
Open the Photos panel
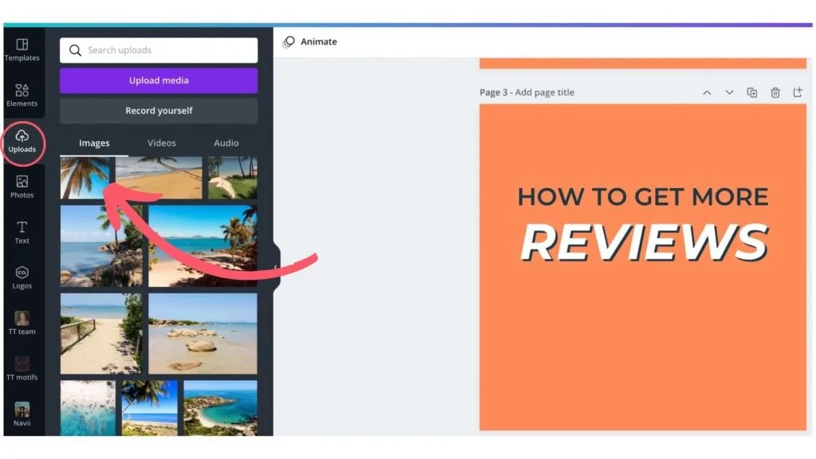point(22,188)
